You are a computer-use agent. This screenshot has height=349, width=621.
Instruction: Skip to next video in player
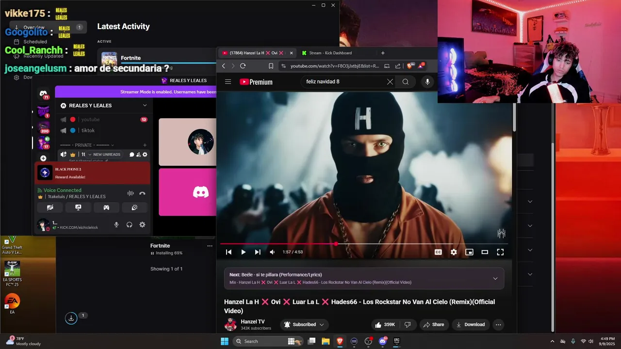[258, 252]
